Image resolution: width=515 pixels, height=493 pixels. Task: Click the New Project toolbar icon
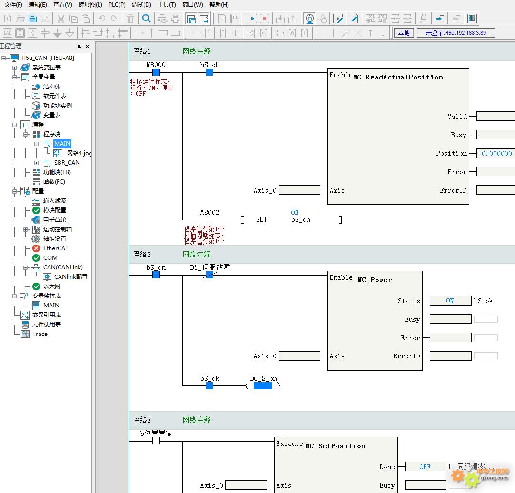coord(8,19)
